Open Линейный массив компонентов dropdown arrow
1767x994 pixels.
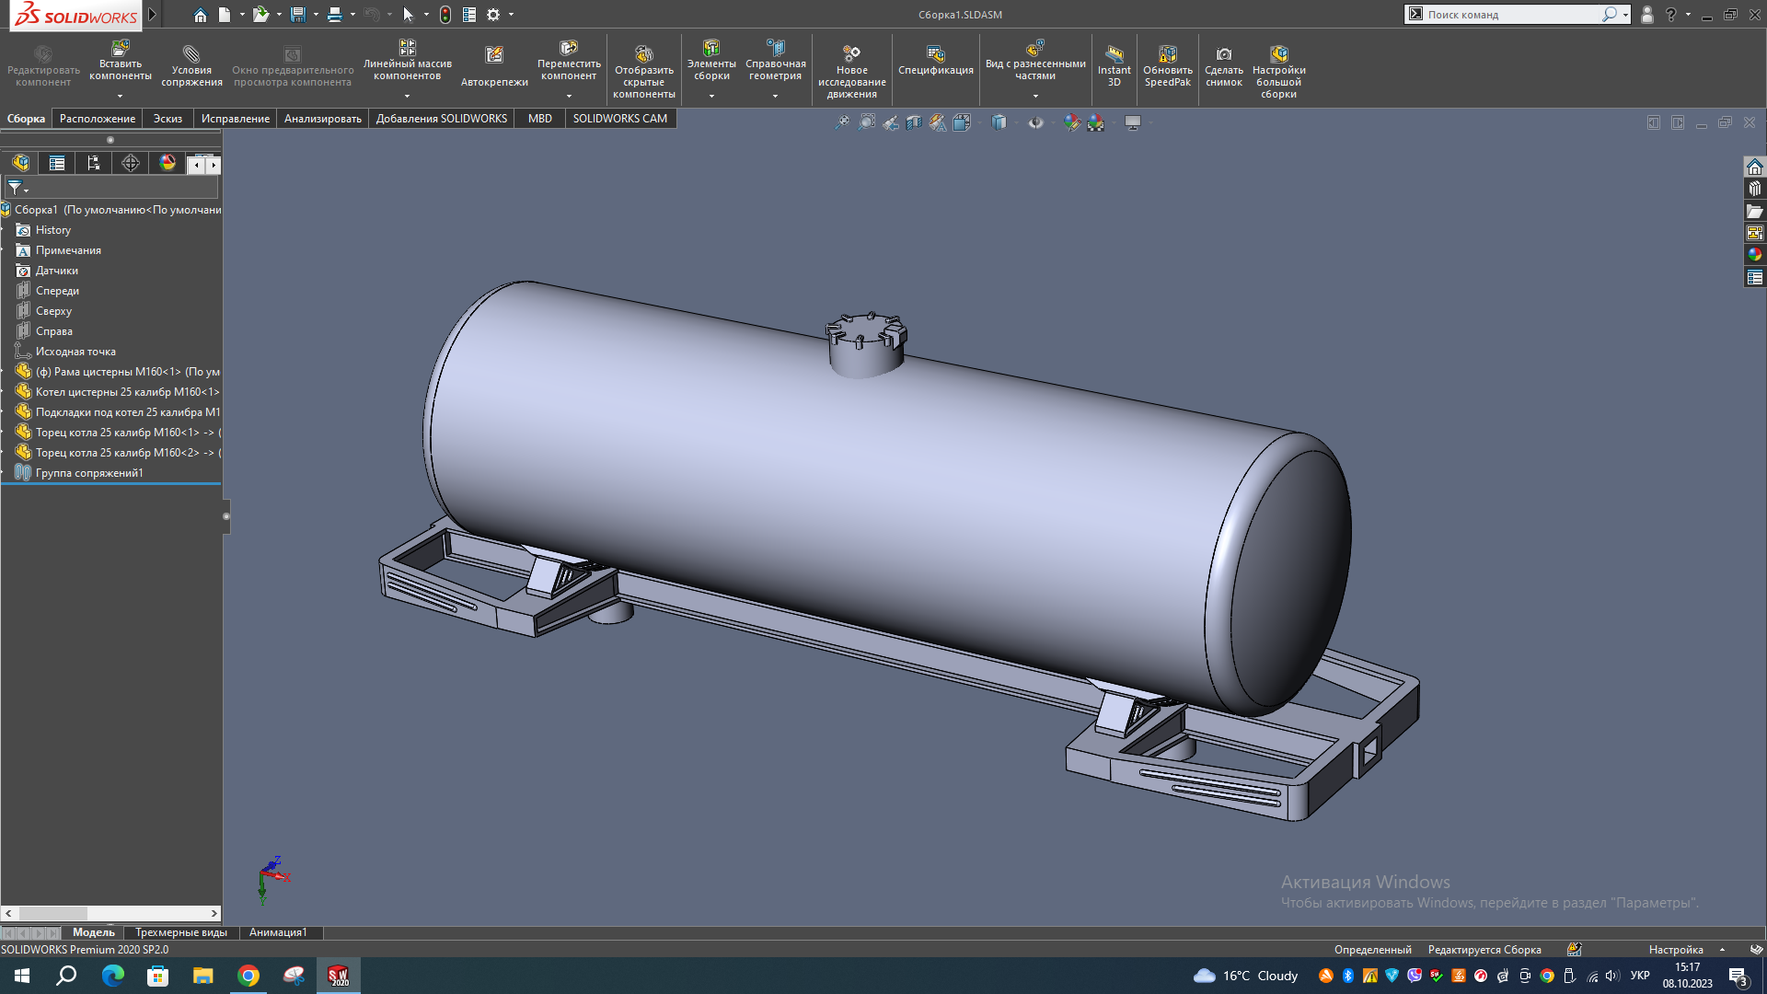point(407,96)
